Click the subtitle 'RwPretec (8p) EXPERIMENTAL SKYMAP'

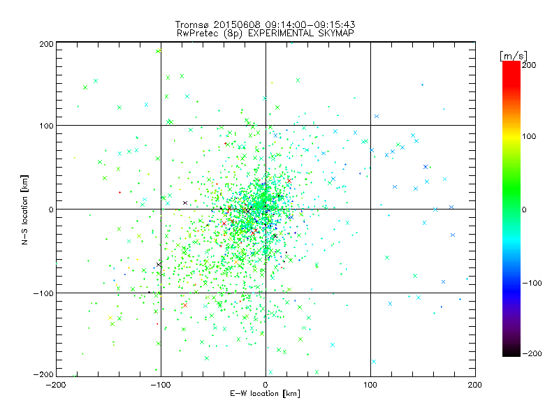pyautogui.click(x=266, y=33)
